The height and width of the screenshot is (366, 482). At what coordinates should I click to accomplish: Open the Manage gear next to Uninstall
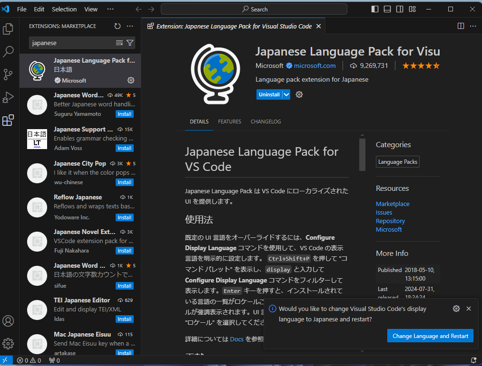299,94
